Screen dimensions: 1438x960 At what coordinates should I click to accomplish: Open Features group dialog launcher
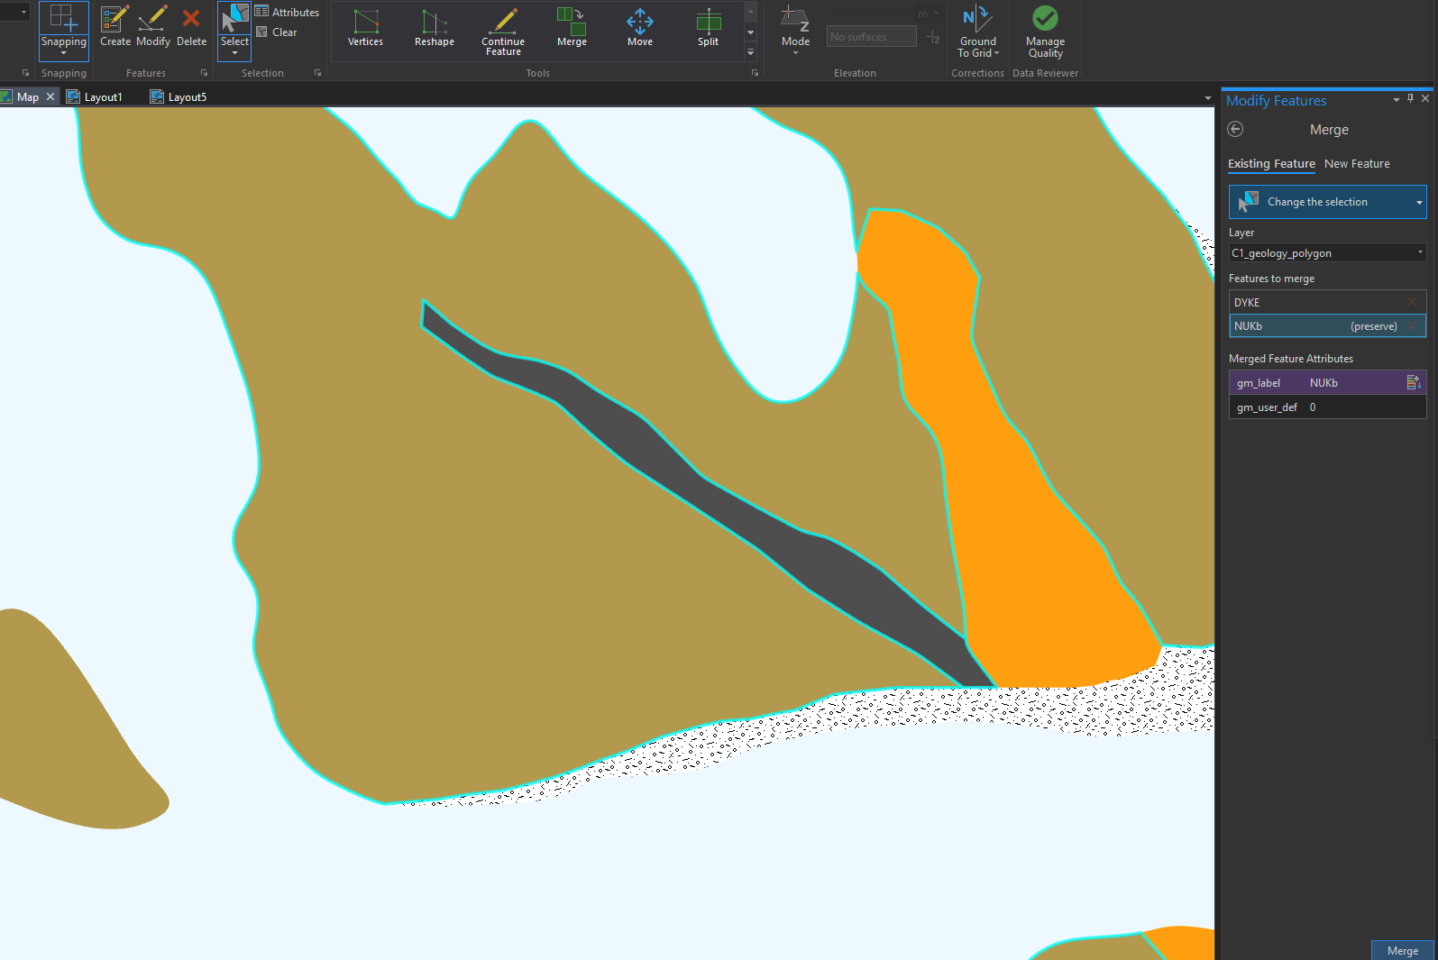pos(204,73)
